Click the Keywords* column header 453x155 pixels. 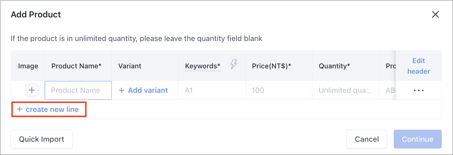203,66
